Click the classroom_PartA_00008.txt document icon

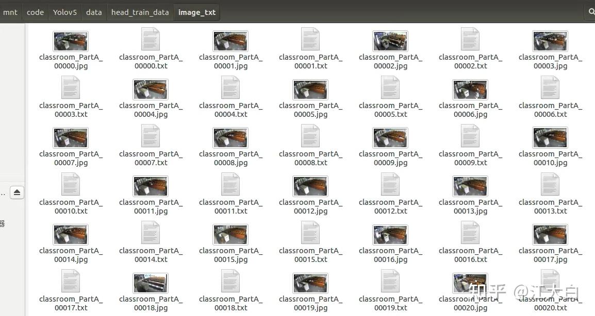tap(310, 136)
